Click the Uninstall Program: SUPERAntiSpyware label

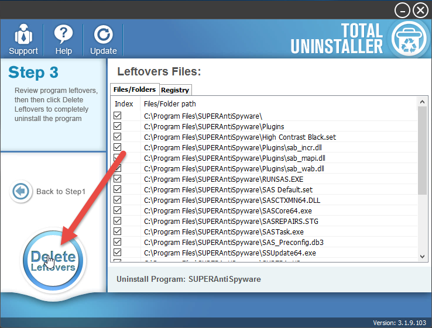point(188,279)
